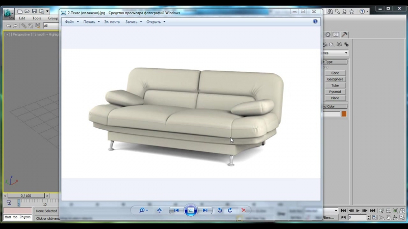Open the 3ds Max Help question-mark icon
Screen dimensions: 408x229
362,11
